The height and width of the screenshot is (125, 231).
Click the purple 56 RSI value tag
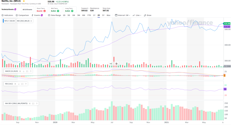pyautogui.click(x=225, y=89)
